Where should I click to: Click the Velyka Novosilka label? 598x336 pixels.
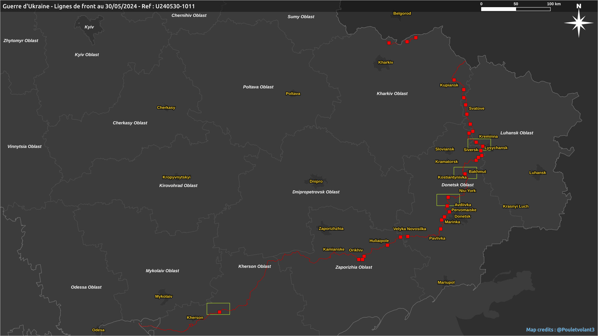coord(410,229)
